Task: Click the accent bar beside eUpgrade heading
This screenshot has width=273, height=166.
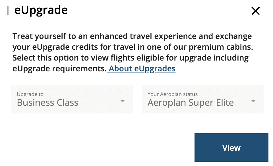Action: [x=8, y=10]
